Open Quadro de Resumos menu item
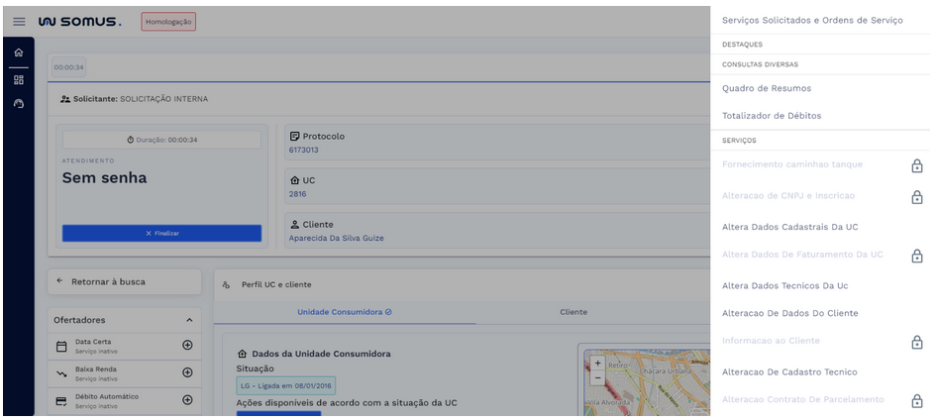 tap(766, 88)
